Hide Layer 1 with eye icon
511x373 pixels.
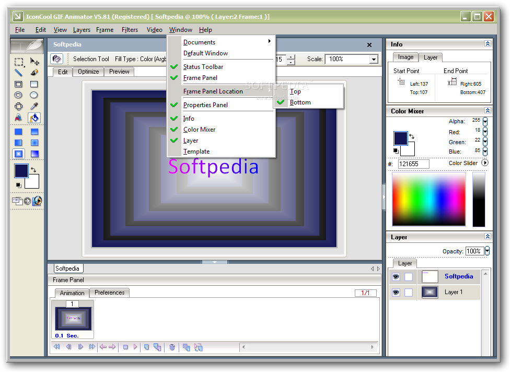[x=396, y=293]
